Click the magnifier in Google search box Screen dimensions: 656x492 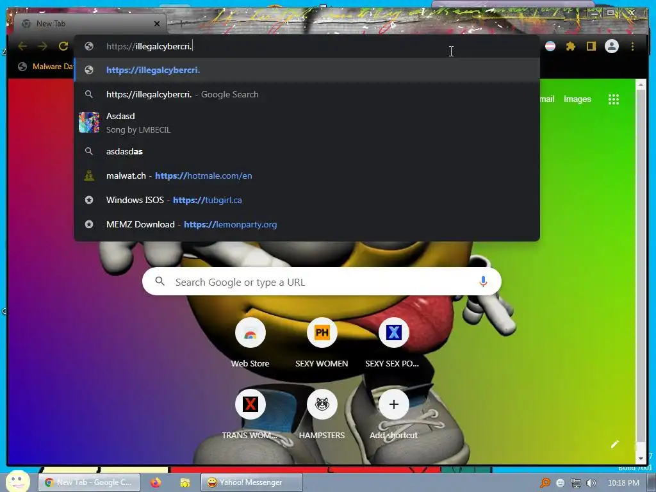[160, 281]
